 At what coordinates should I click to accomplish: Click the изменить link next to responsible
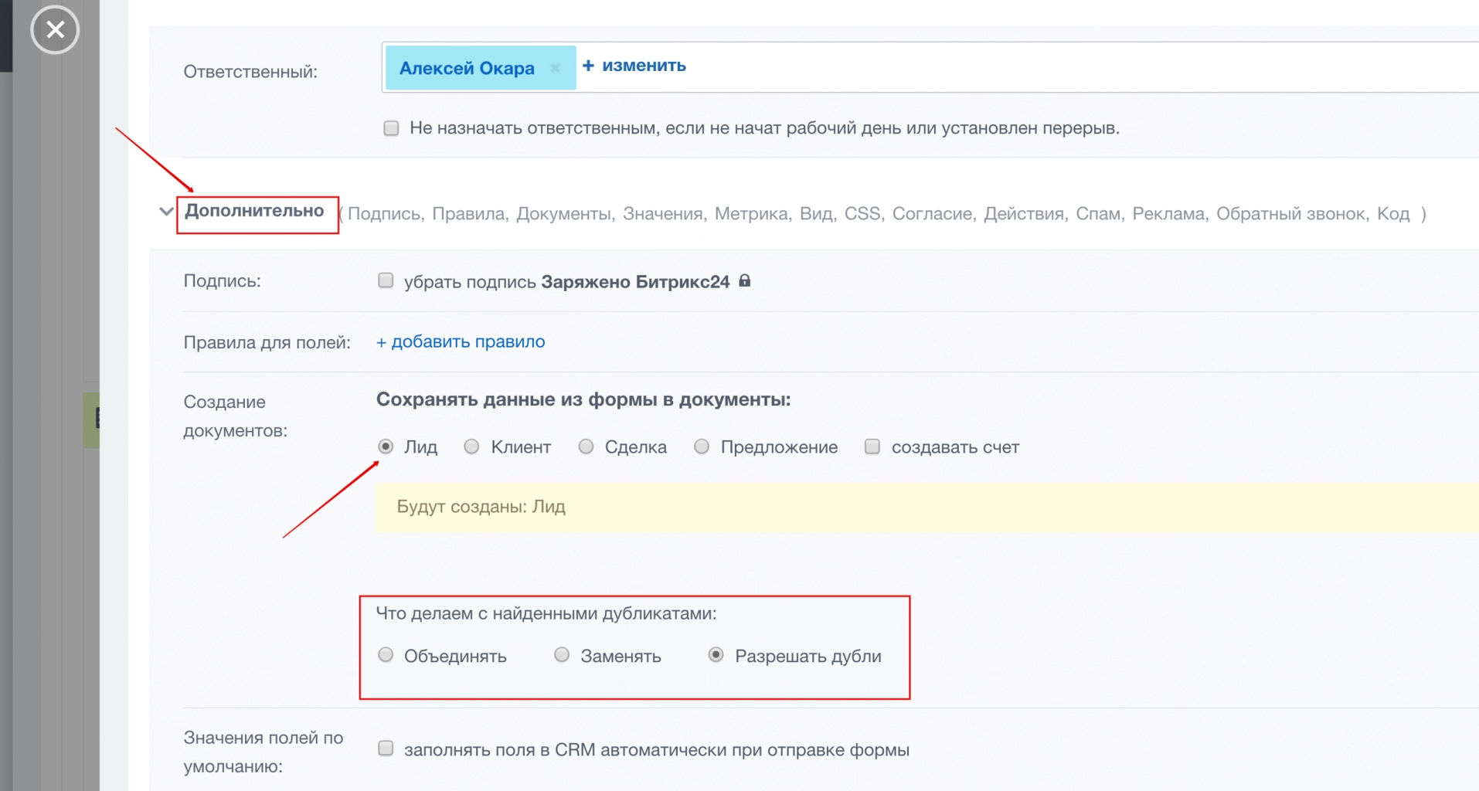(634, 66)
